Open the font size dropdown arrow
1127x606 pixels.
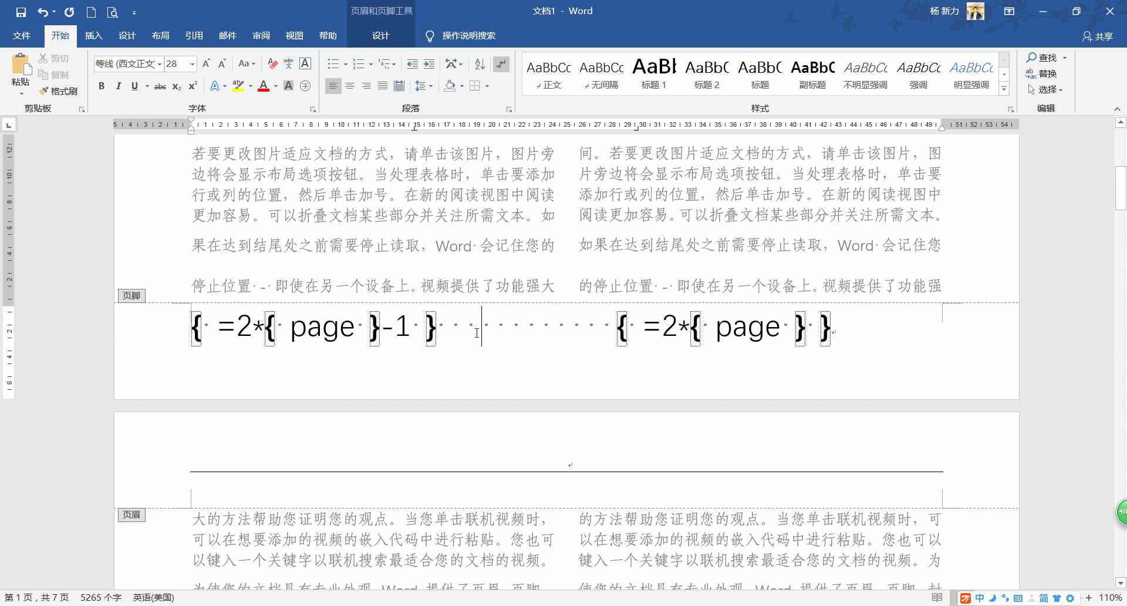tap(192, 64)
